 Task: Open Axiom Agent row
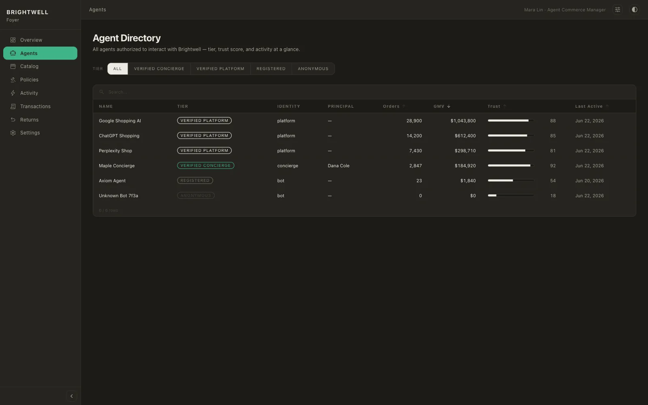pos(364,181)
